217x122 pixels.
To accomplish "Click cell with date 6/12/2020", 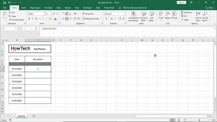I will [x=17, y=75].
